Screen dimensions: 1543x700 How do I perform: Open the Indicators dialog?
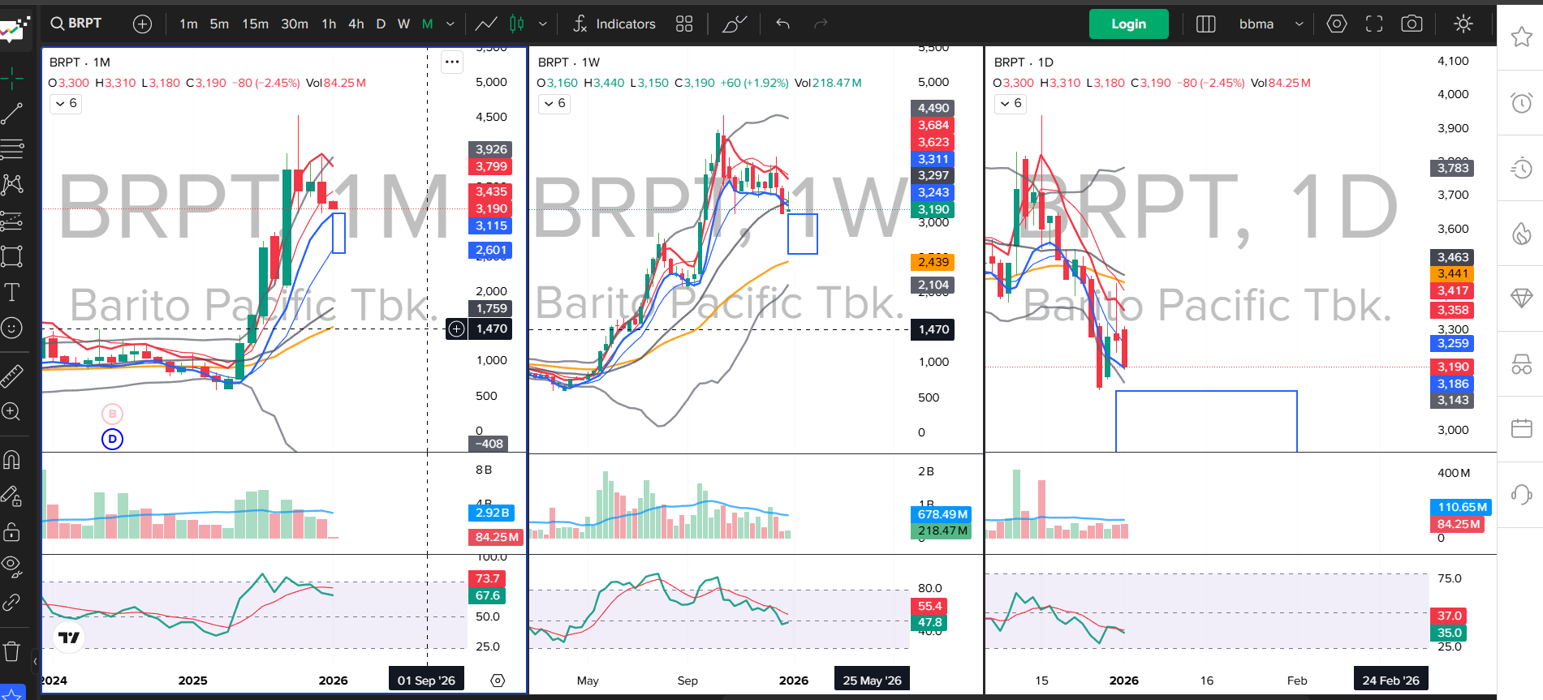click(x=614, y=24)
